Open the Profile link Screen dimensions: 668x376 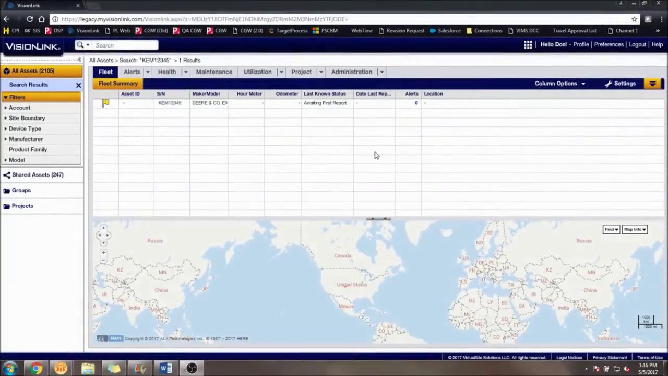tap(581, 45)
